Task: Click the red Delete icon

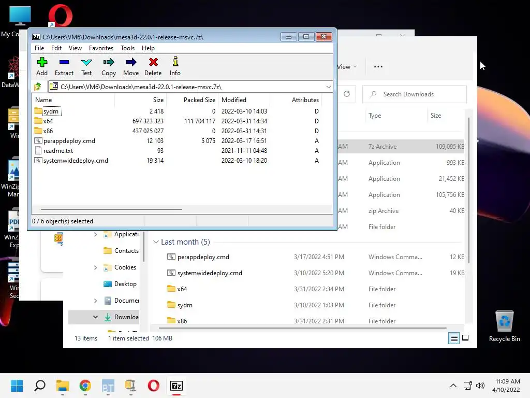Action: [153, 67]
